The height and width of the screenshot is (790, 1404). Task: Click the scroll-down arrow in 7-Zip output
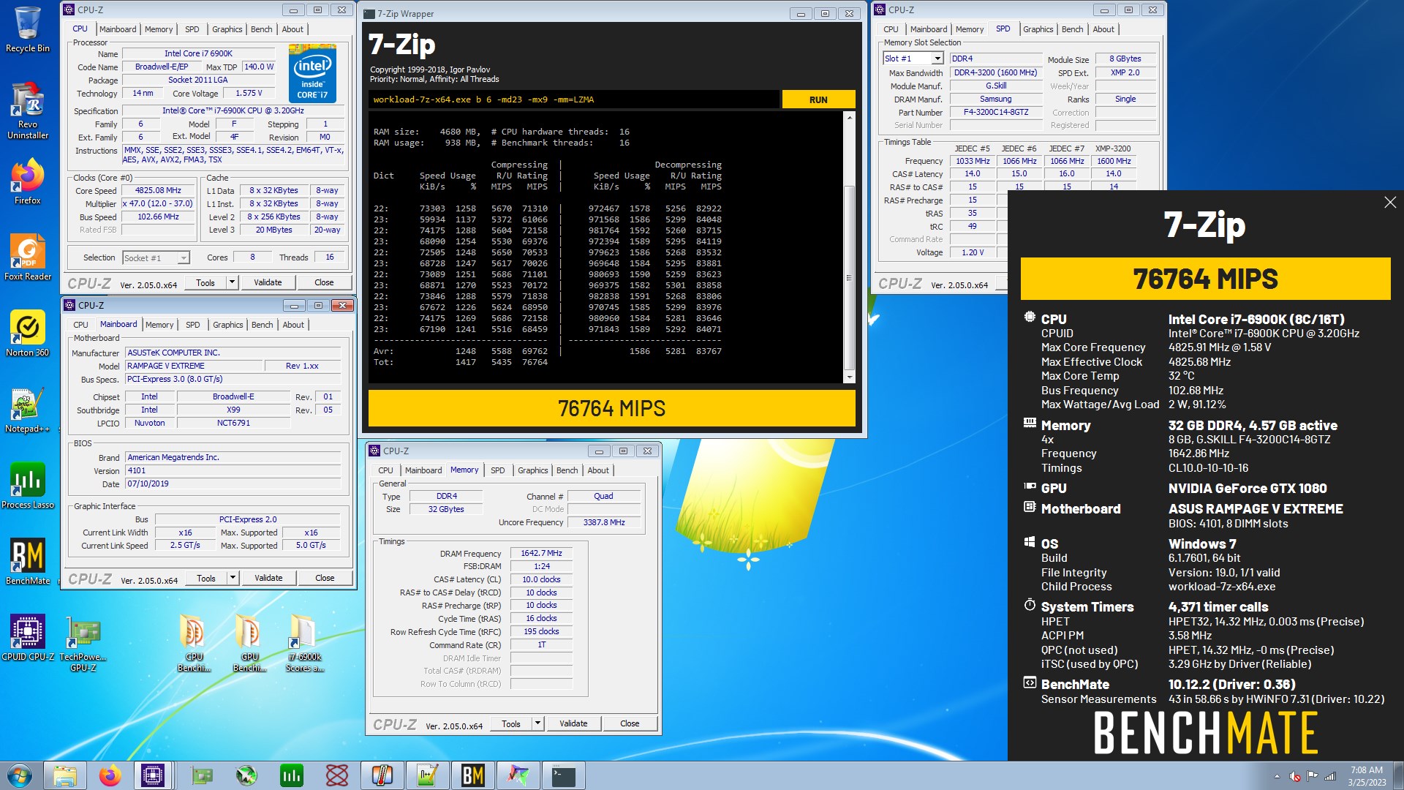[849, 377]
